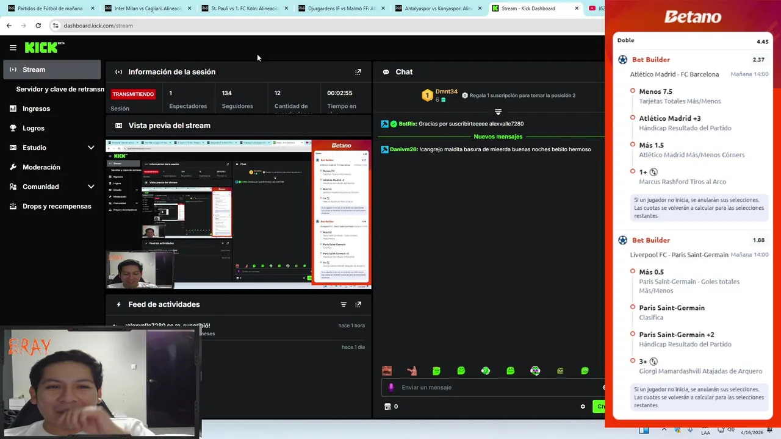Open the chat shop icon
Screen dimensions: 781x439
coord(387,407)
